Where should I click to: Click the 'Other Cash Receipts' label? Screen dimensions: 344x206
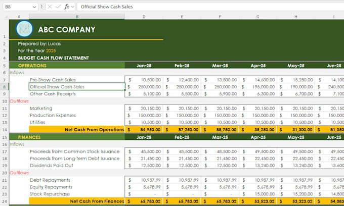53,94
